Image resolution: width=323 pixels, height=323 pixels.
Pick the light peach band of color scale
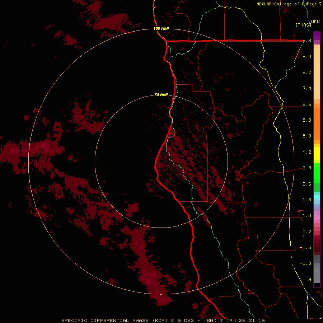[x=317, y=74]
